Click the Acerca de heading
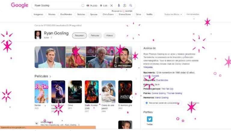Viewport: 231px width, 131px height. (149, 48)
